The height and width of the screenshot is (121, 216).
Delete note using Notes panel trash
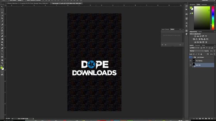click(180, 45)
